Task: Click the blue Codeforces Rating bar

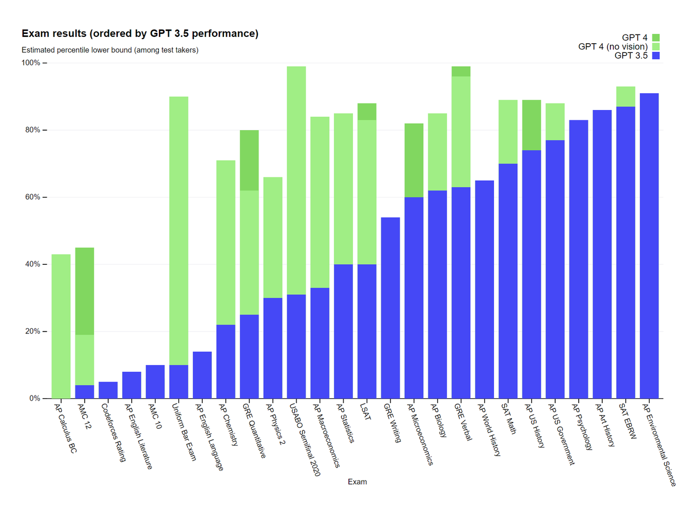Action: (x=108, y=390)
